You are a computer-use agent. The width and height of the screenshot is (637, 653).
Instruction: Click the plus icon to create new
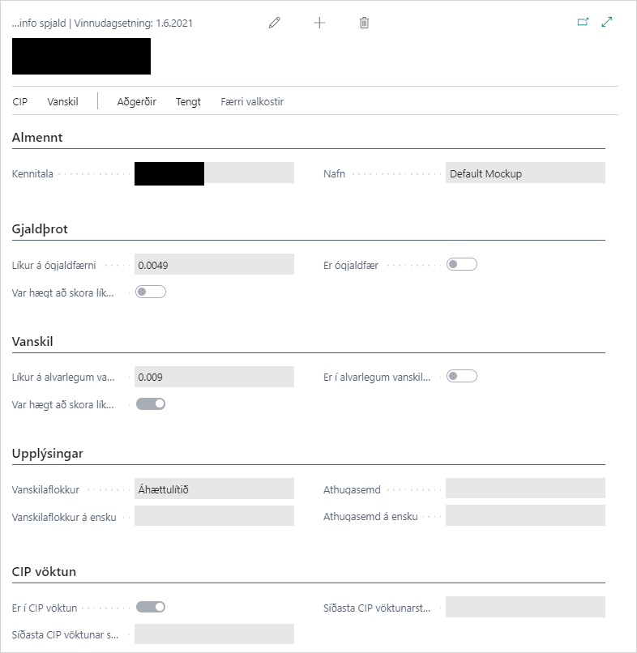point(319,23)
